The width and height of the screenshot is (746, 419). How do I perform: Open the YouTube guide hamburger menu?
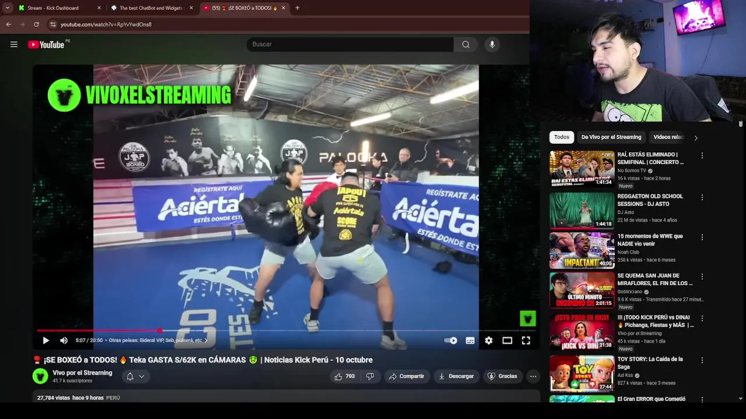click(x=14, y=44)
